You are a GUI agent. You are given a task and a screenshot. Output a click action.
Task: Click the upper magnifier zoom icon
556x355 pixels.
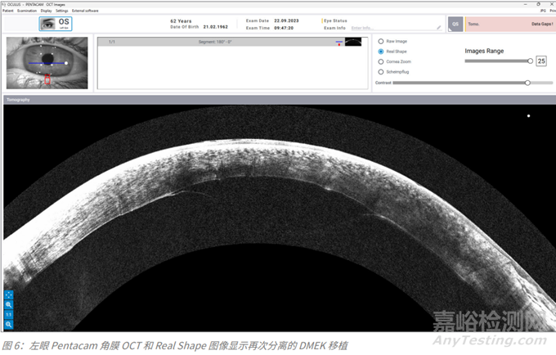pyautogui.click(x=8, y=304)
